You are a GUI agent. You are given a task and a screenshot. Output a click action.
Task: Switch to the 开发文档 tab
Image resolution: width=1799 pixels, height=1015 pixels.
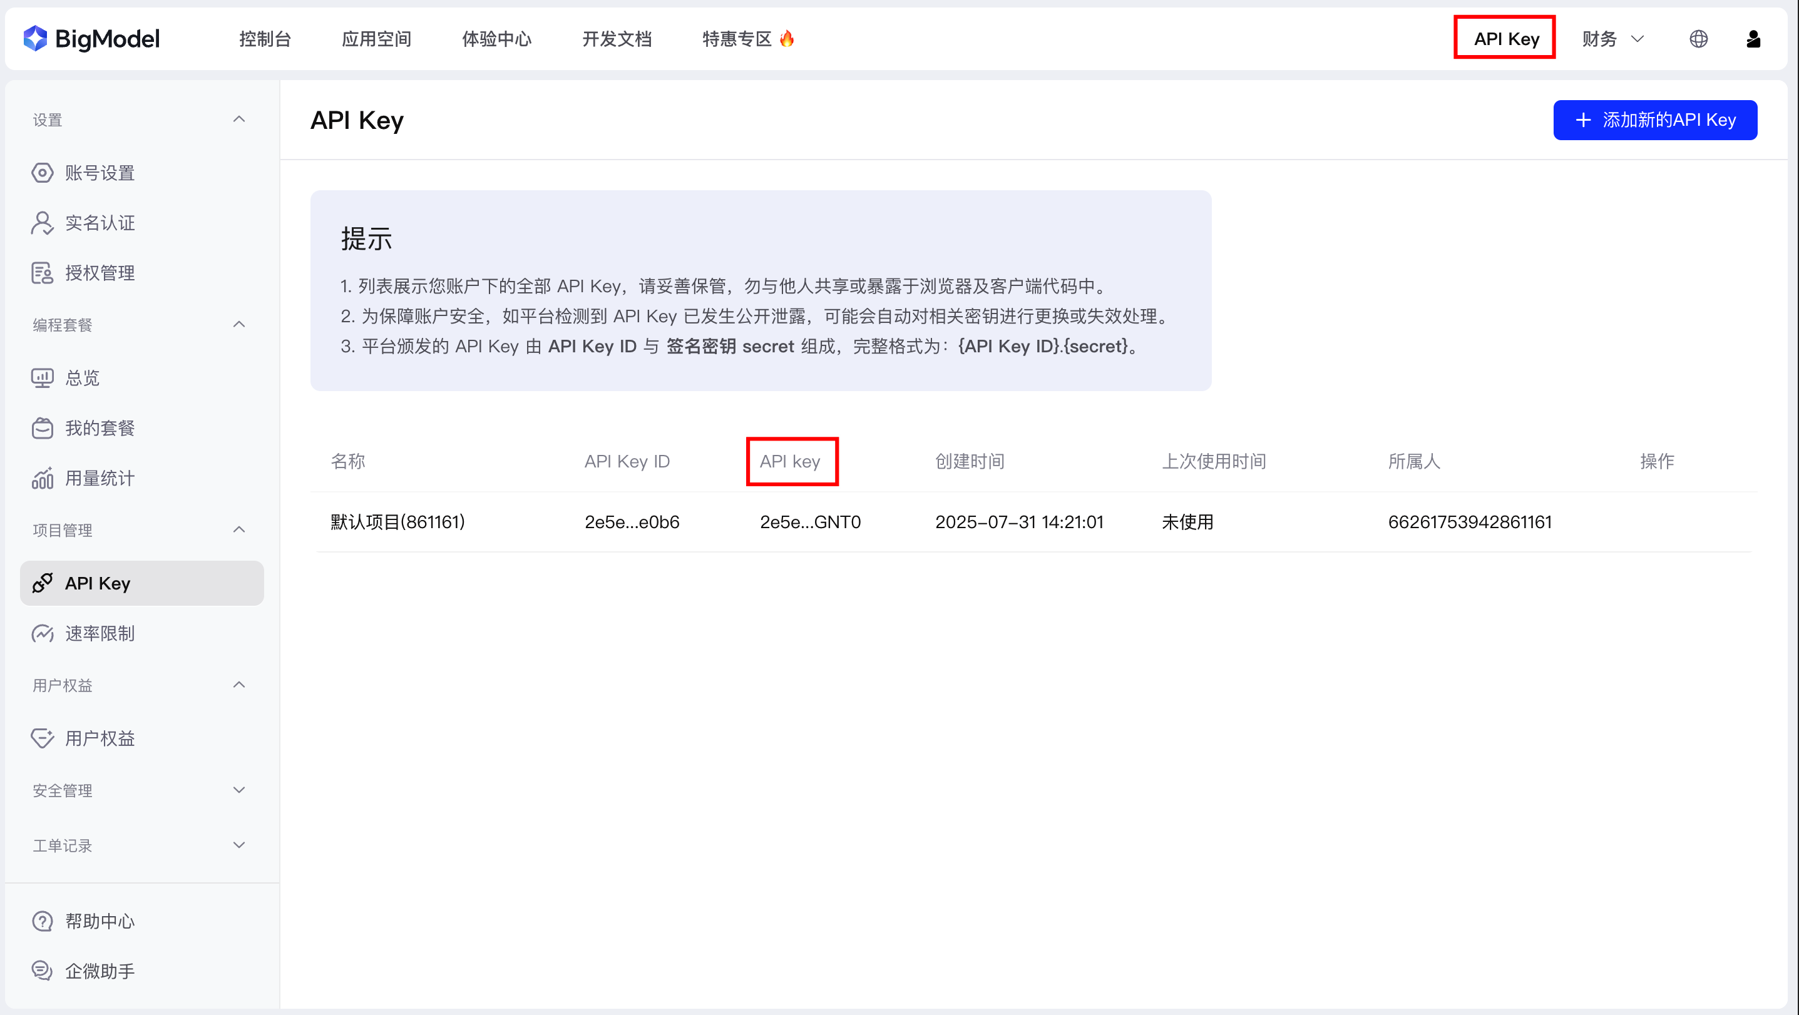[616, 38]
